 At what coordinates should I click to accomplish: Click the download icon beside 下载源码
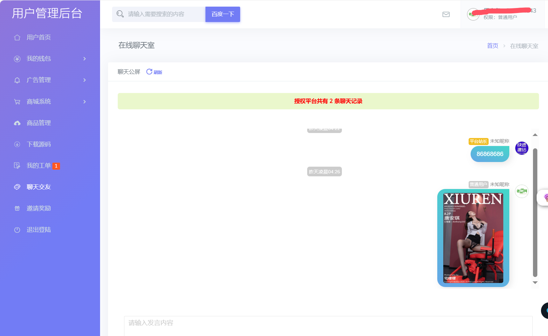coord(17,144)
